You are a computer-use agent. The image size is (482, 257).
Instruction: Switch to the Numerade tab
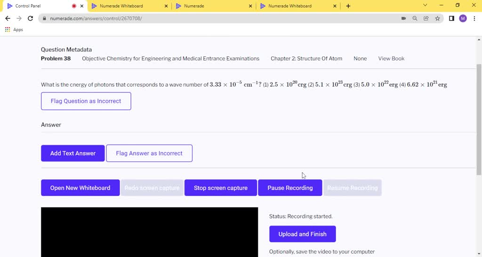[x=207, y=6]
